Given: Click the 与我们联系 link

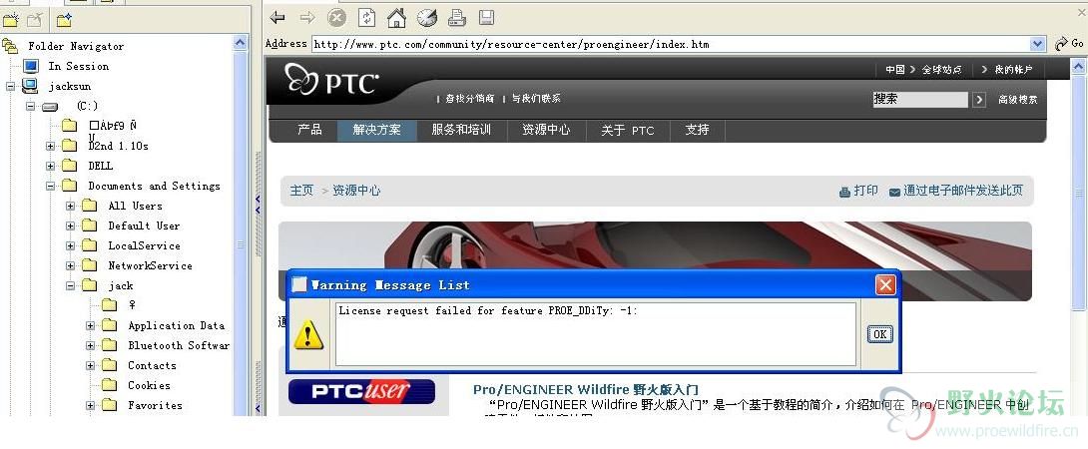Looking at the screenshot, I should 536,99.
